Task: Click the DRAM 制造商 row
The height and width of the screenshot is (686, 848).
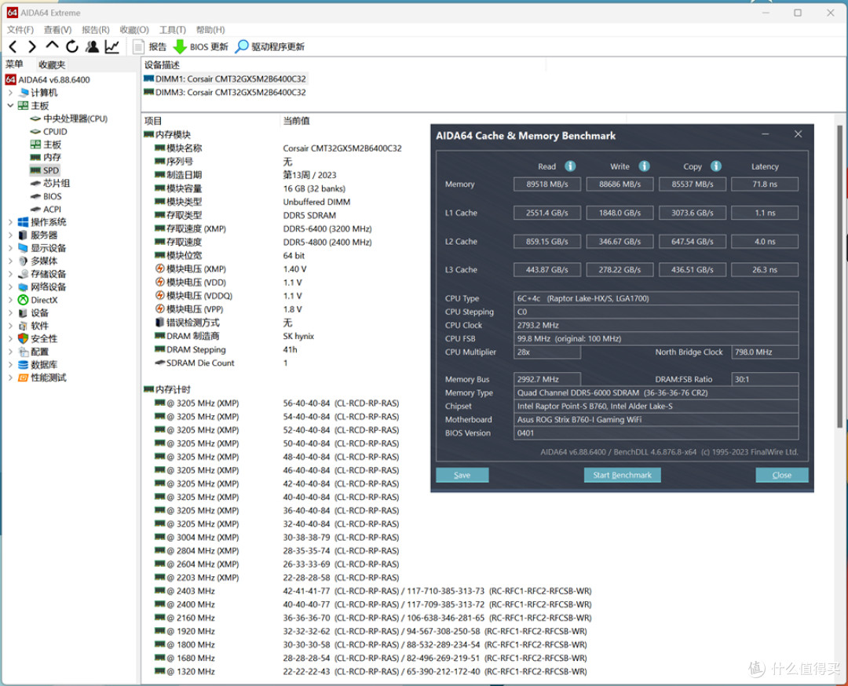Action: 234,336
